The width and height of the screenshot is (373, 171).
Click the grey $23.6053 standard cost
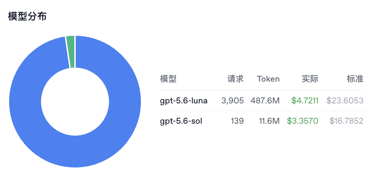pos(345,101)
